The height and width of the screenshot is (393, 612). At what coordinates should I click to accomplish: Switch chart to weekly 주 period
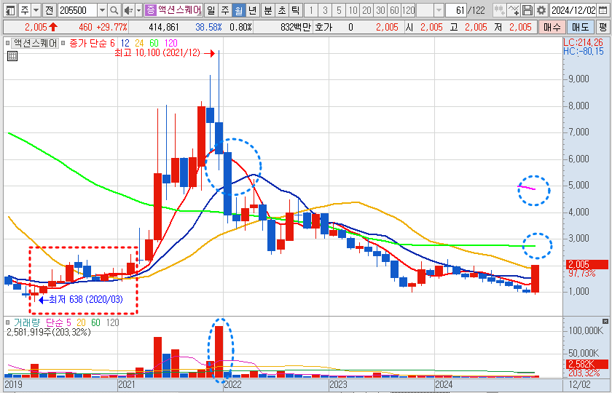click(x=225, y=10)
